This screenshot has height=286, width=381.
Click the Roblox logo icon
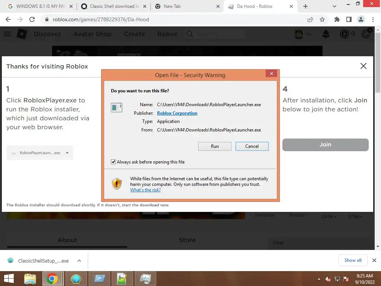[22, 34]
